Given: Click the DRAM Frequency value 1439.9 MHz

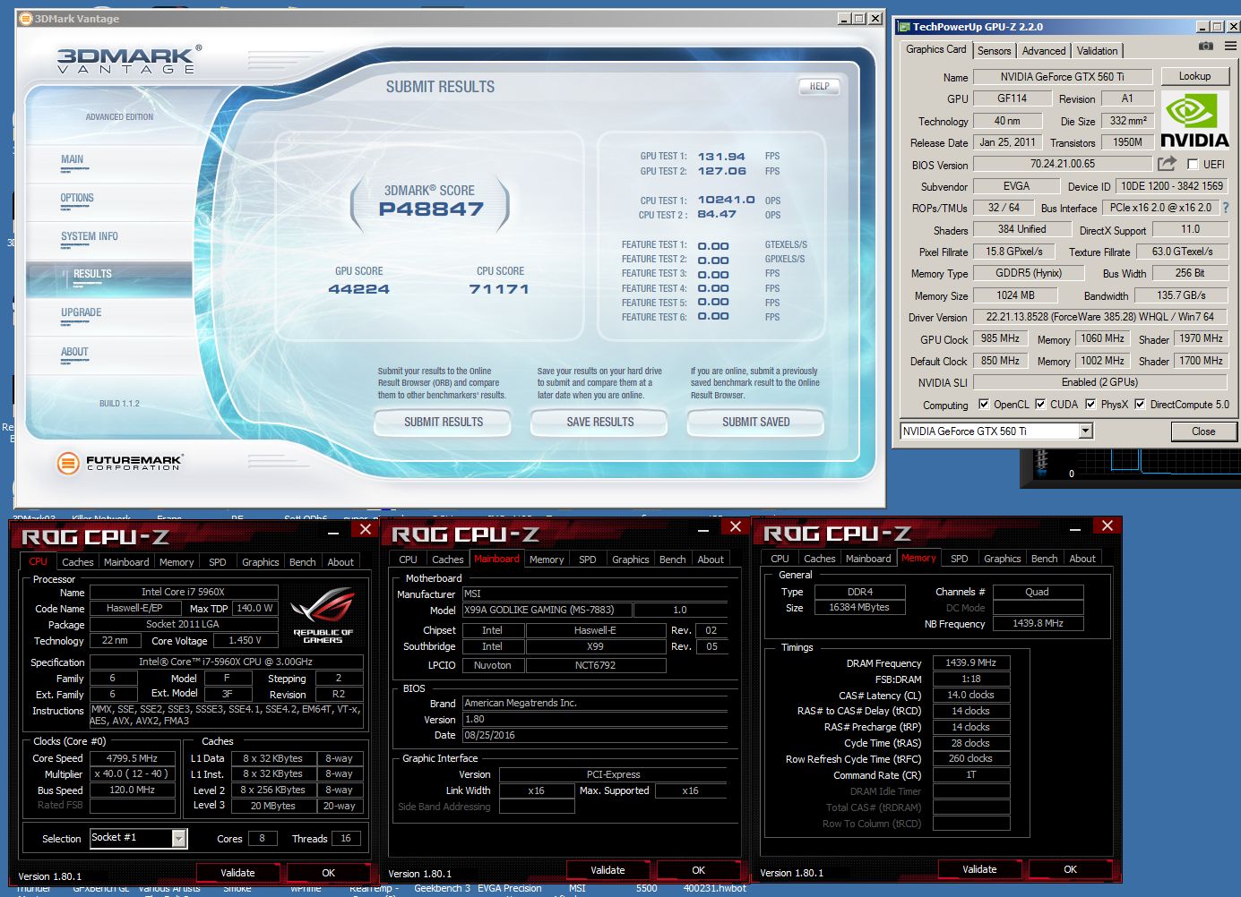Looking at the screenshot, I should pyautogui.click(x=971, y=663).
